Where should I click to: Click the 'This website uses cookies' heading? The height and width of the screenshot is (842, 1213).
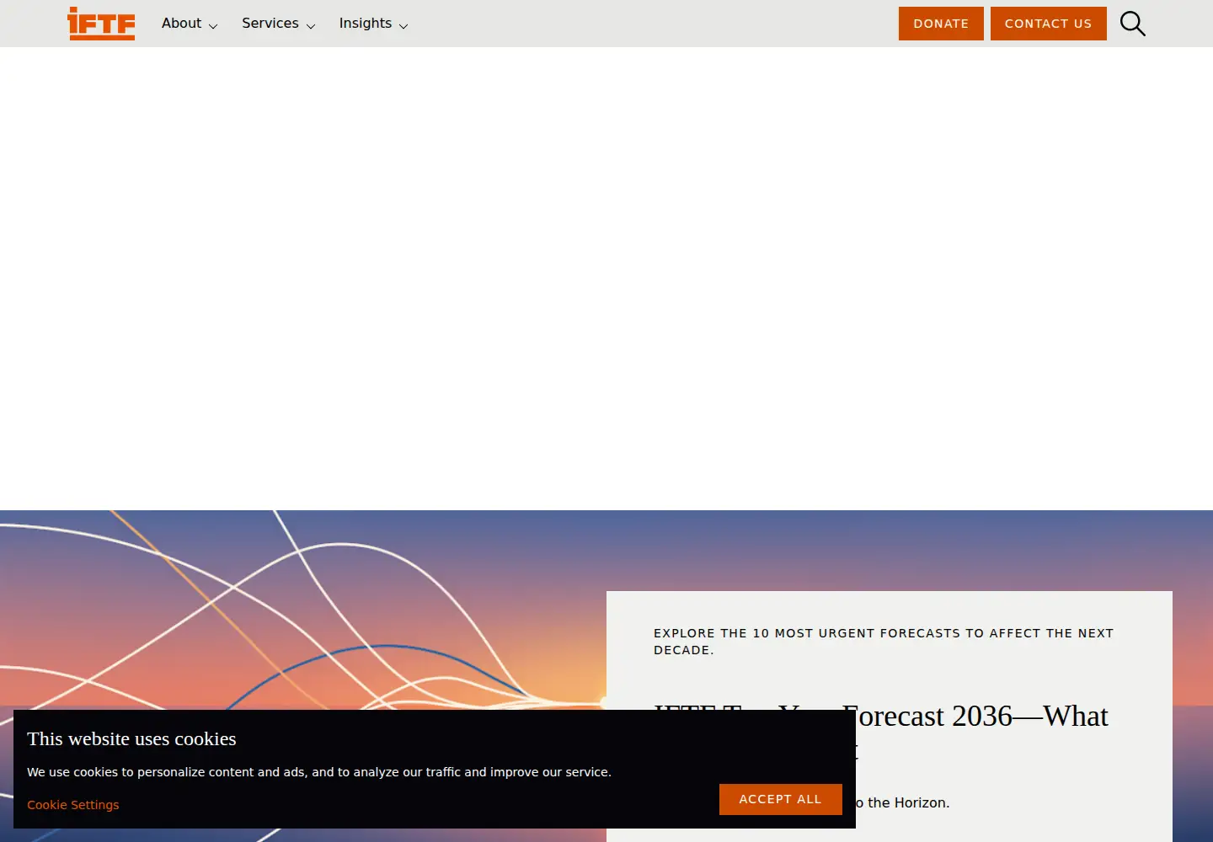131,738
